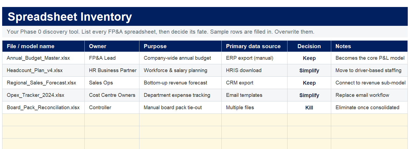Click the 'Eliminate once consolidated' note
411x149 pixels.
369,108
